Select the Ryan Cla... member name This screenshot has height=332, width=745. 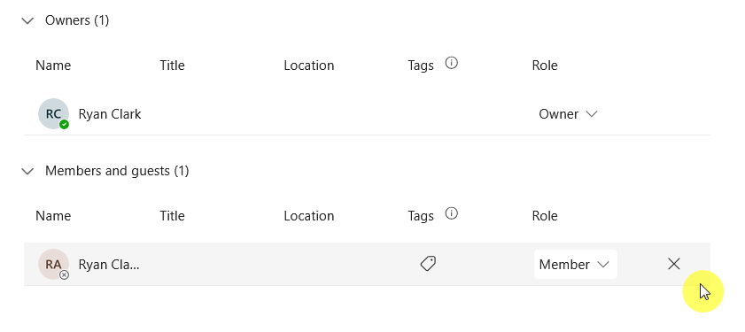(109, 264)
